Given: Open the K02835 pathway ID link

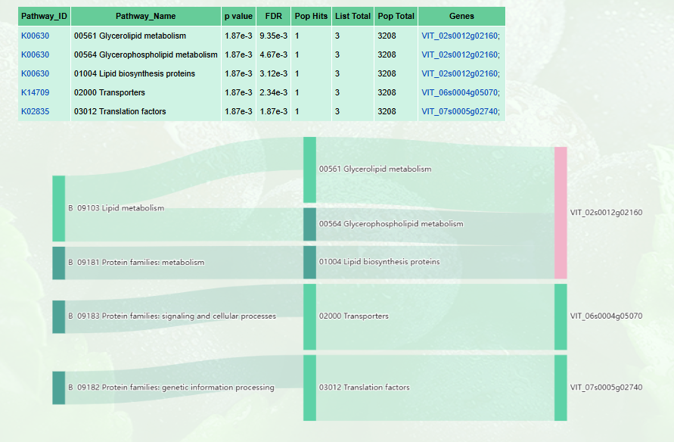Looking at the screenshot, I should pos(35,111).
